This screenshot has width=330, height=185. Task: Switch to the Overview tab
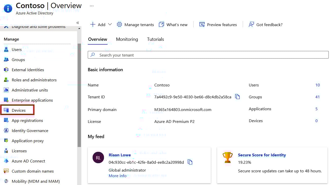(98, 39)
